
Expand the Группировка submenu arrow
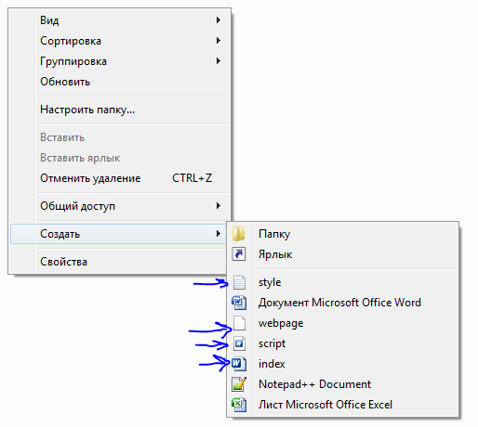pos(219,61)
